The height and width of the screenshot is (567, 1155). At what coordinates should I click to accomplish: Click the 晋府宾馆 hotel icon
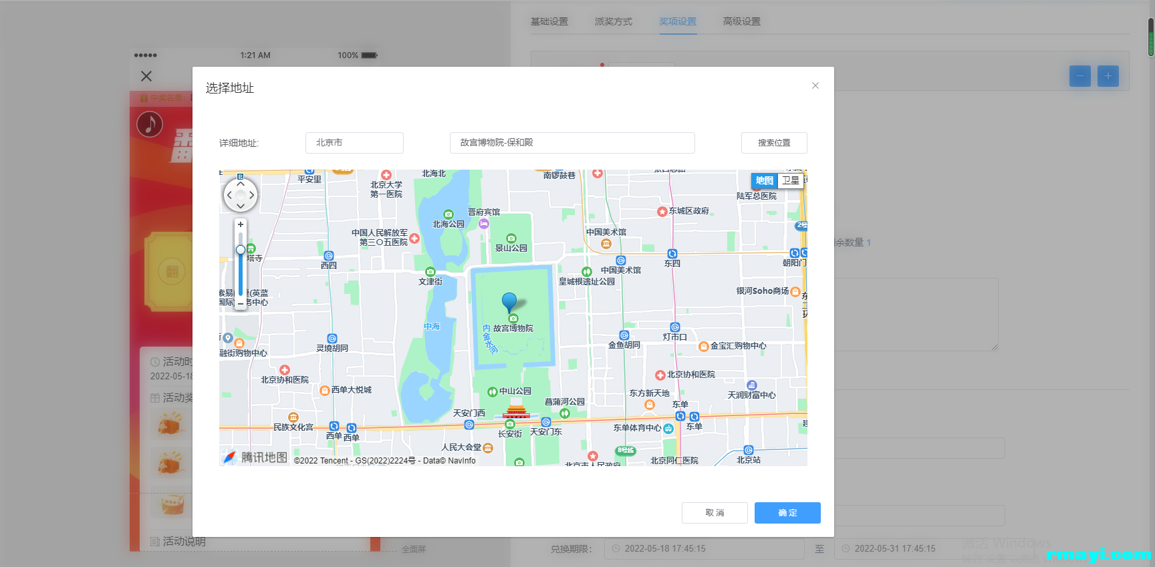point(484,224)
